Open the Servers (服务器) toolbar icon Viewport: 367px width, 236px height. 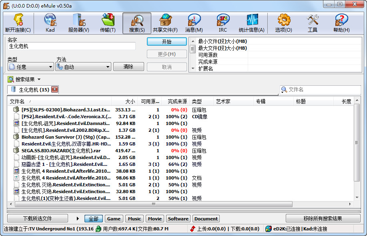(x=78, y=23)
